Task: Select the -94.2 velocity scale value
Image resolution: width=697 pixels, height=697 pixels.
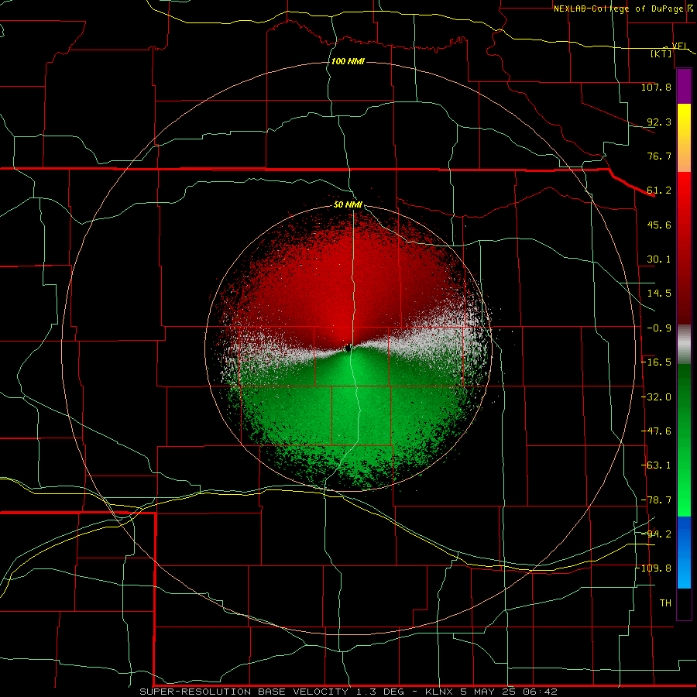Action: [656, 534]
